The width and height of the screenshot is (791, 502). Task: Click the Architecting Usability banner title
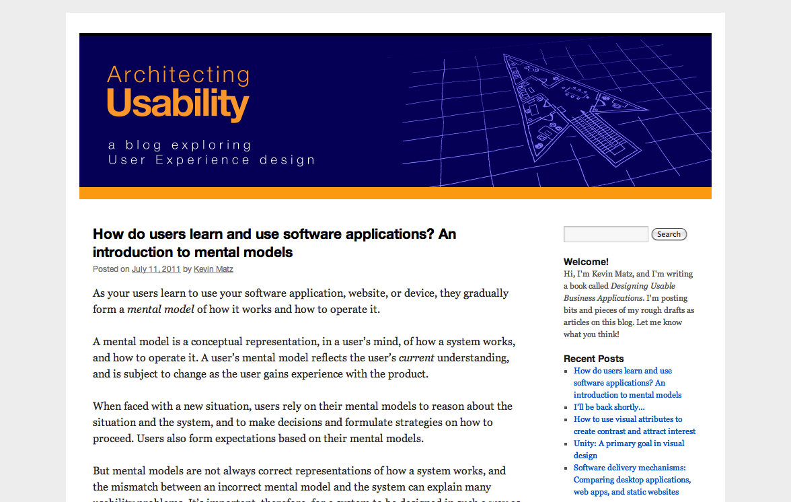178,93
